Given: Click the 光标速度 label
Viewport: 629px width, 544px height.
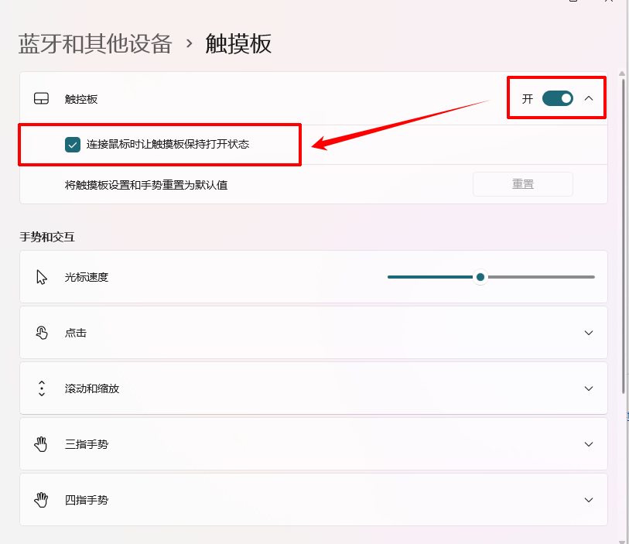Looking at the screenshot, I should point(87,277).
